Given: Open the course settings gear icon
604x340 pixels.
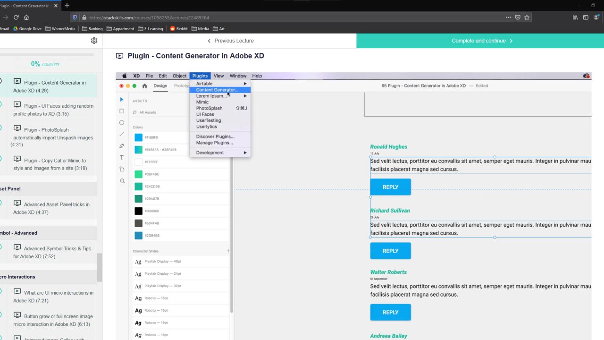Looking at the screenshot, I should [94, 41].
